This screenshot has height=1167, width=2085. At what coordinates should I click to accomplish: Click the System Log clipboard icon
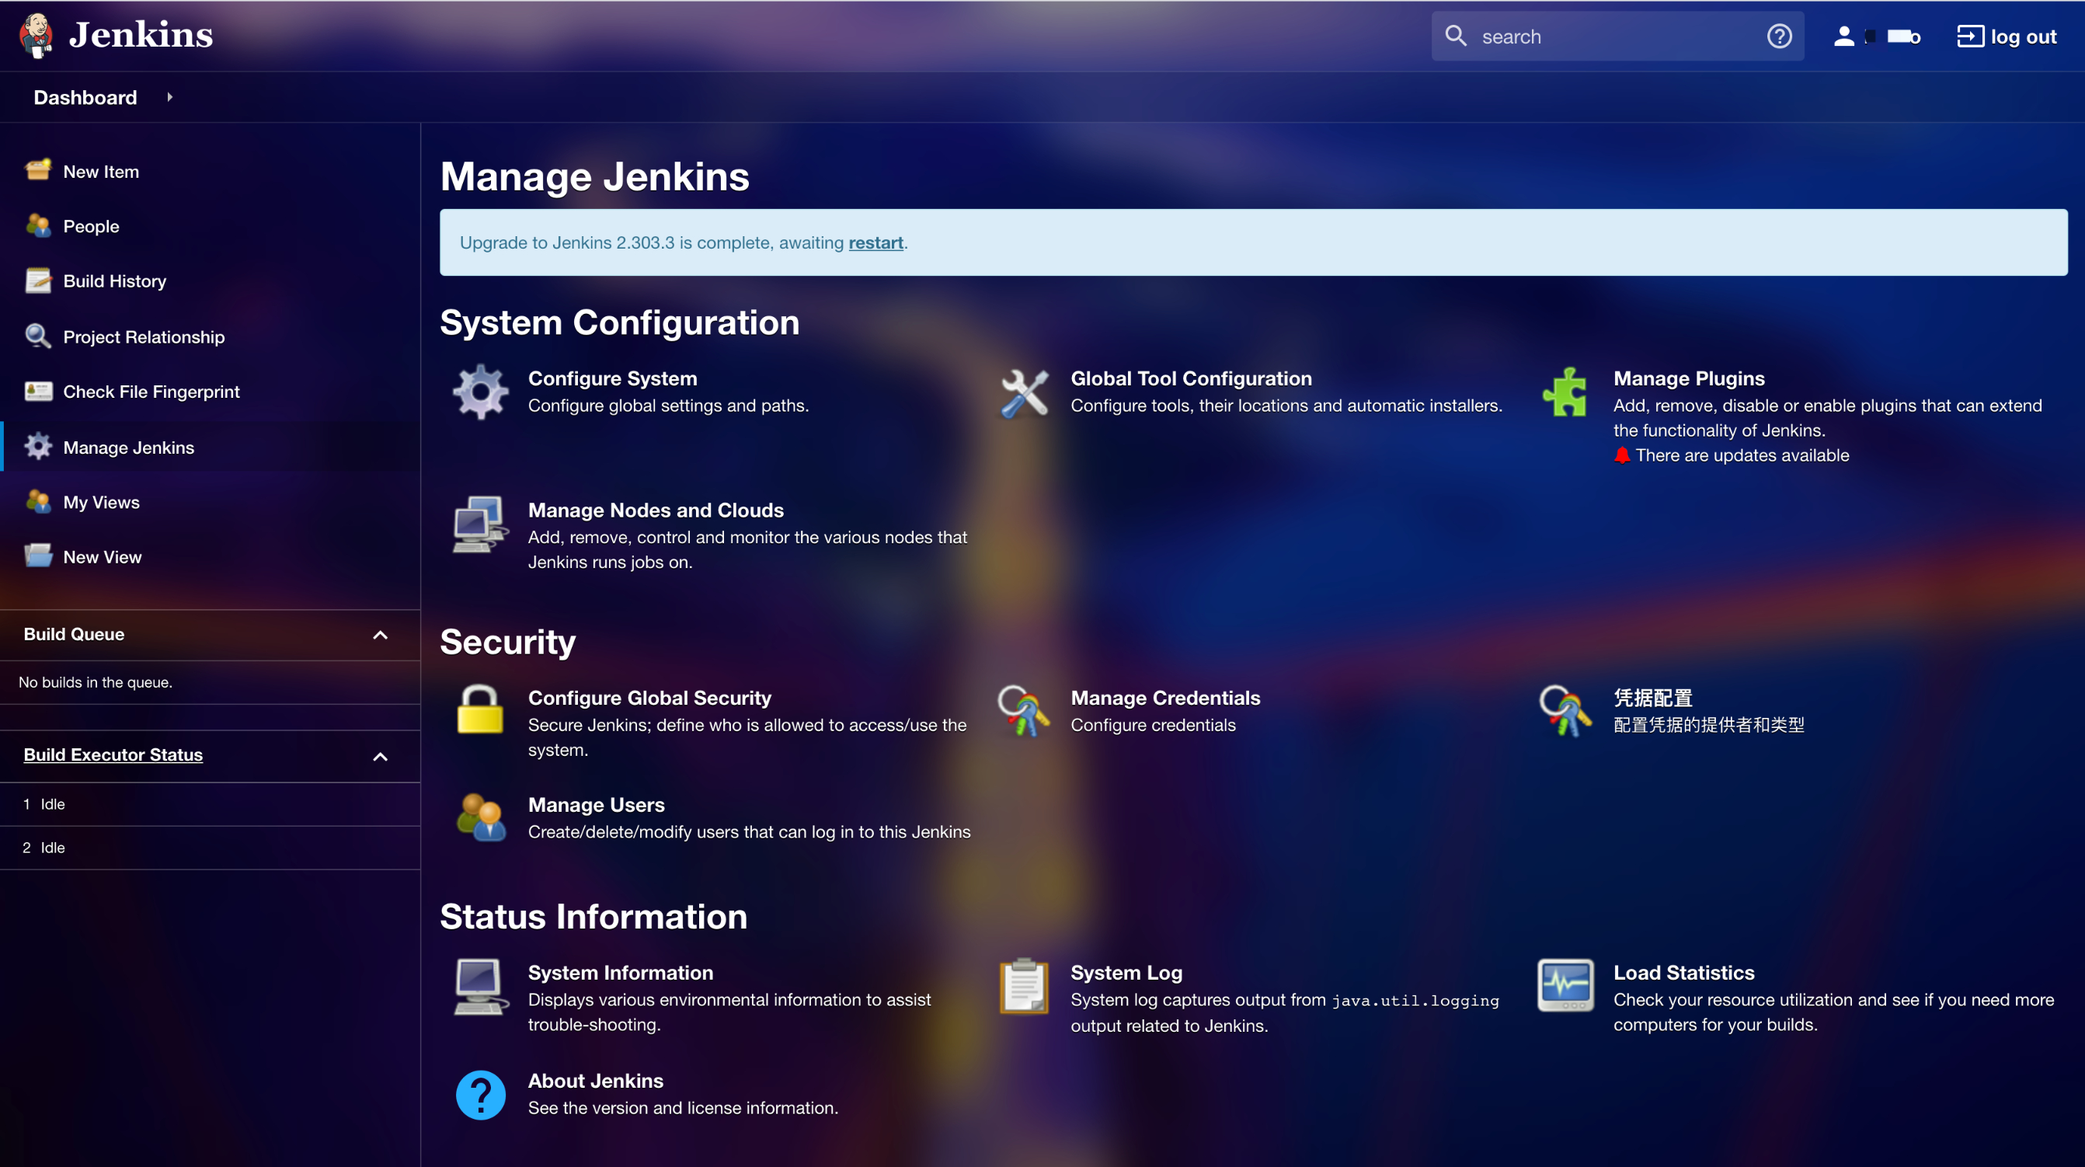coord(1023,986)
